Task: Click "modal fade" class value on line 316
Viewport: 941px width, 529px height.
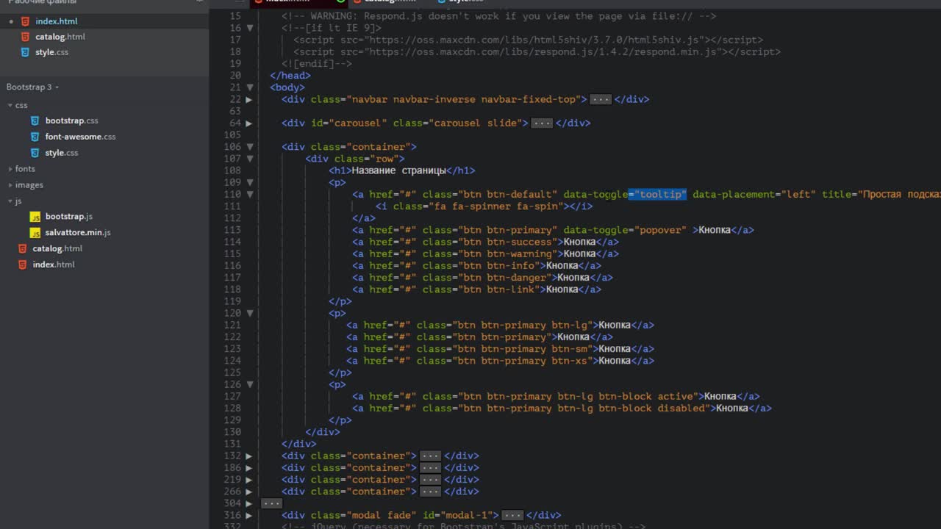Action: [x=381, y=515]
